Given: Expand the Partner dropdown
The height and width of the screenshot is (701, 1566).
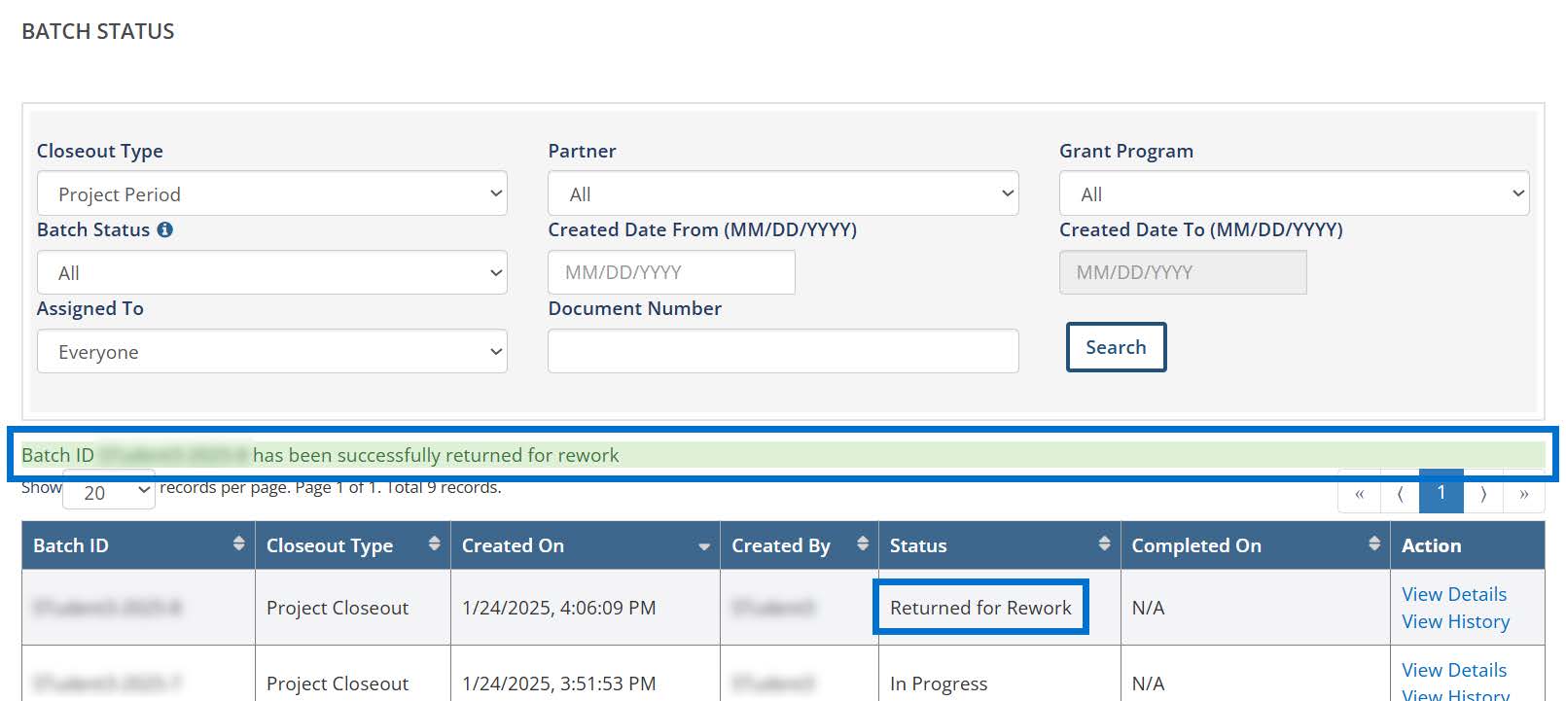Looking at the screenshot, I should [782, 193].
